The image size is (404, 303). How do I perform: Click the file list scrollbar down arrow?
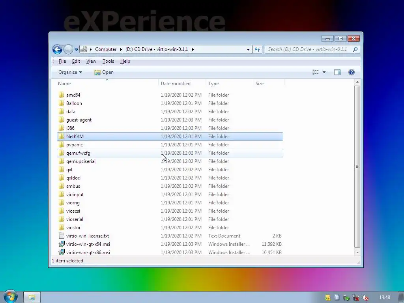click(357, 252)
